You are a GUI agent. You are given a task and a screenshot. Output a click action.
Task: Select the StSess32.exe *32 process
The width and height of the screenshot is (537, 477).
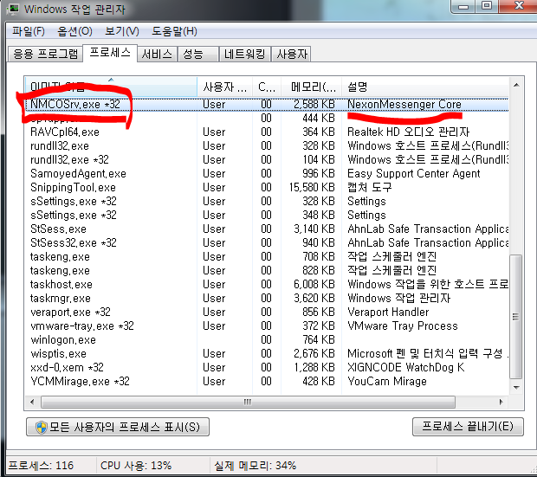click(267, 242)
